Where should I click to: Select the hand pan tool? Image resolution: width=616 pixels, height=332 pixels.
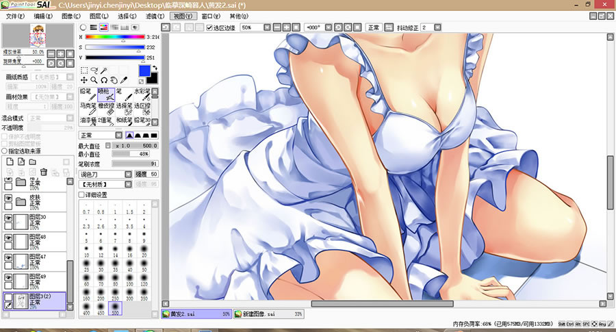[x=114, y=80]
